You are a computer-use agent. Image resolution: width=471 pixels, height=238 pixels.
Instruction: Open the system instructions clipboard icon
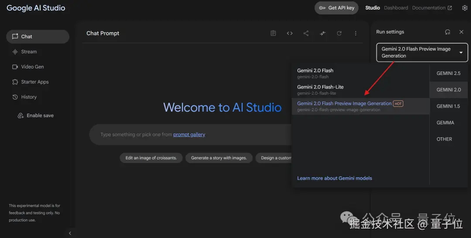coord(273,33)
